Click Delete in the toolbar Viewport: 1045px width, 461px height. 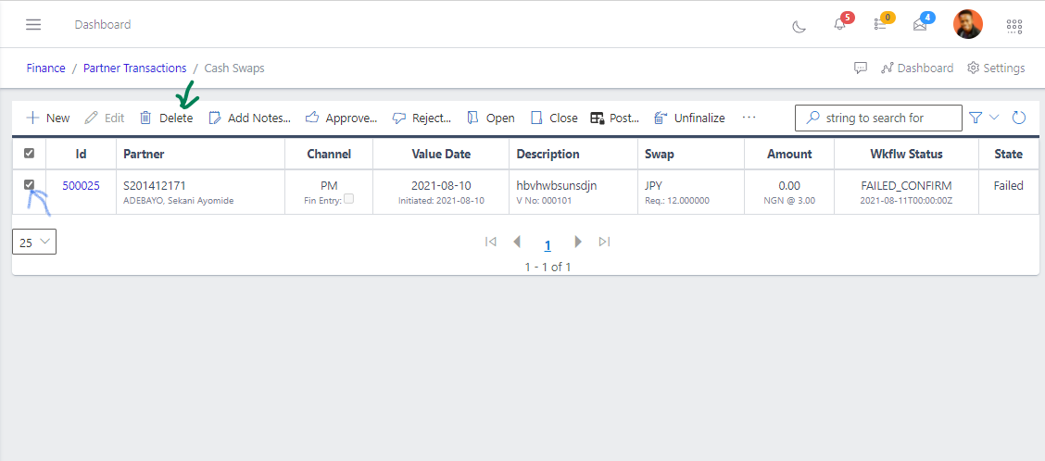167,118
